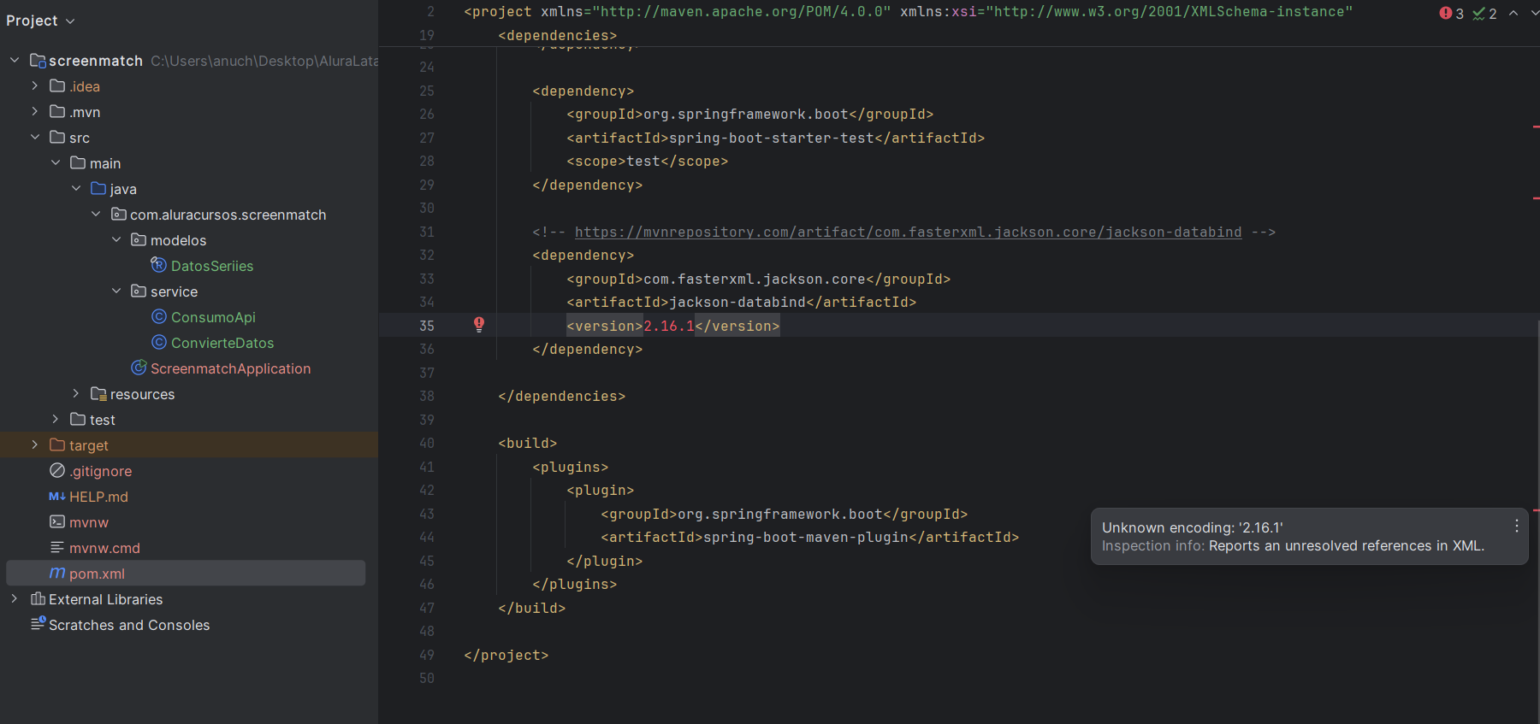Click the Unknown encoding inspection message
This screenshot has width=1540, height=724.
[1192, 527]
